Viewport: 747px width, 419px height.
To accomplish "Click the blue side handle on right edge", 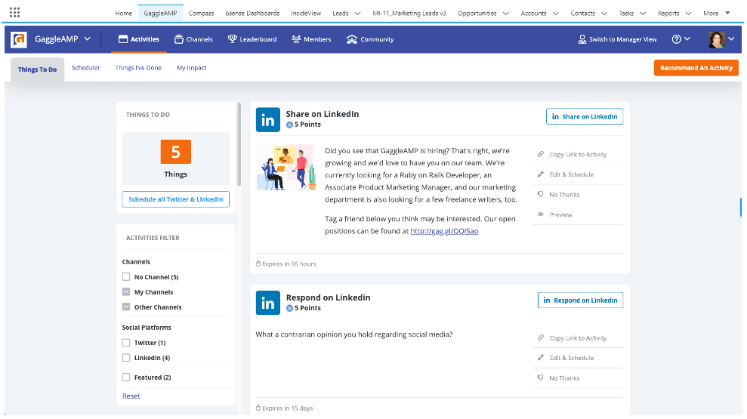I will pos(741,207).
